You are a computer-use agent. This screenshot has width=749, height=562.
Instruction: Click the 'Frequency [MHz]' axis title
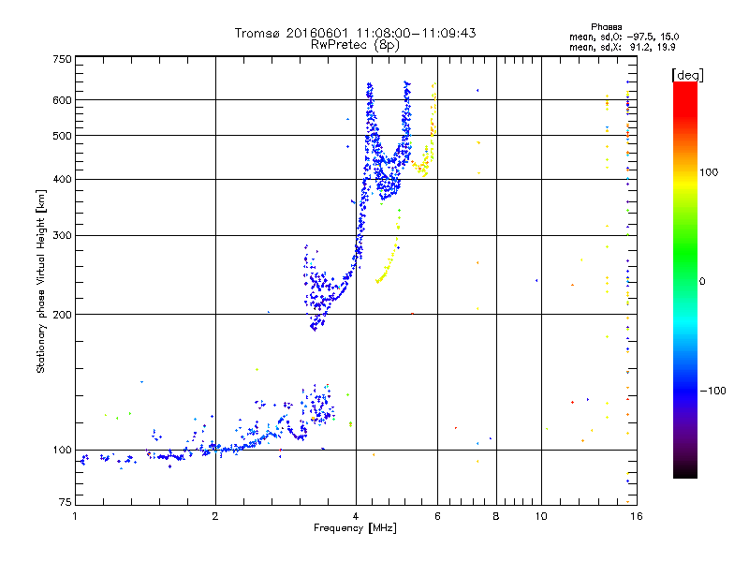[355, 528]
